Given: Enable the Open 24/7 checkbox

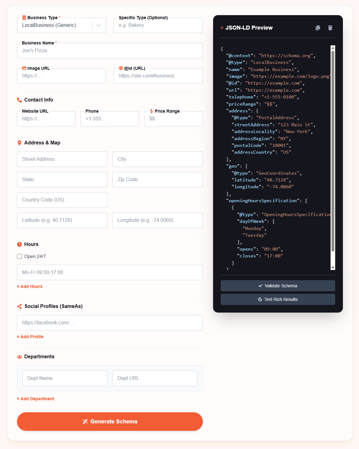Looking at the screenshot, I should click(19, 256).
